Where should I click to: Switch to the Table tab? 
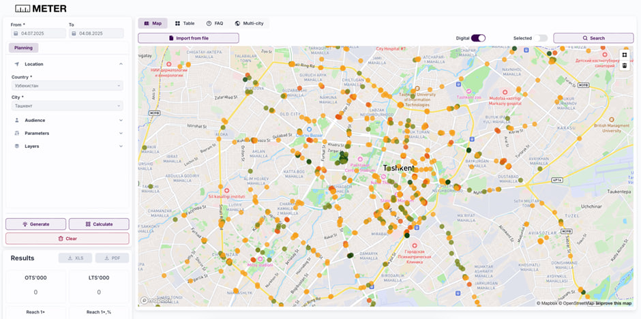coord(185,23)
